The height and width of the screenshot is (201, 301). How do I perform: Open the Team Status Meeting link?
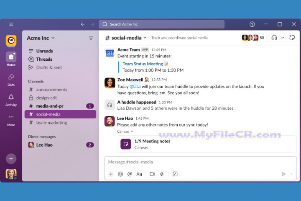click(143, 64)
